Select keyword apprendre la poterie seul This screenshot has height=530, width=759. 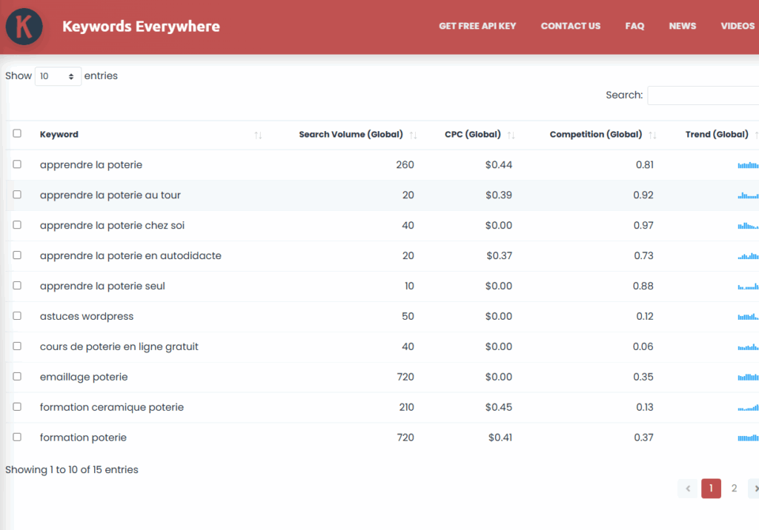pos(102,286)
